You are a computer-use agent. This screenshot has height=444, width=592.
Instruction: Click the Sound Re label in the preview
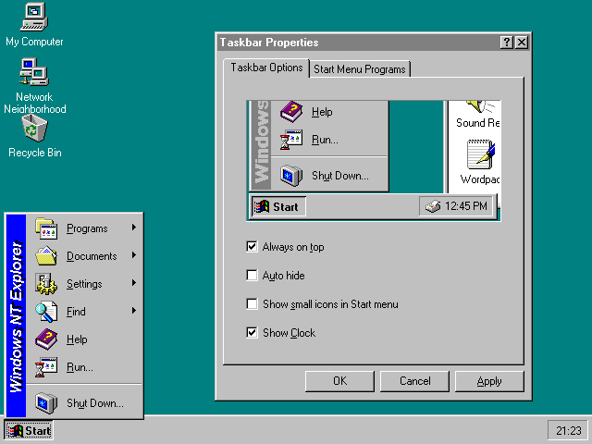click(477, 123)
